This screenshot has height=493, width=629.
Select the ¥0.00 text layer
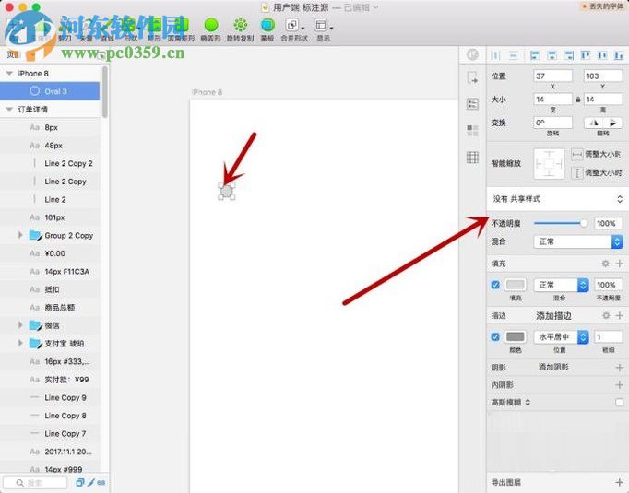click(x=50, y=253)
